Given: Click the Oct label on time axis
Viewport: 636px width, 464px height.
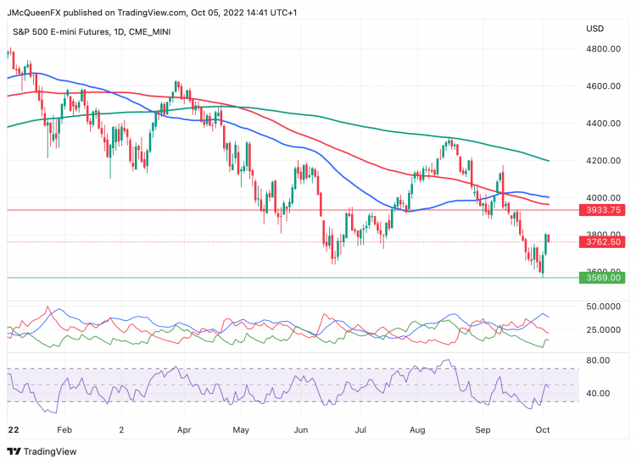Looking at the screenshot, I should click(x=543, y=430).
